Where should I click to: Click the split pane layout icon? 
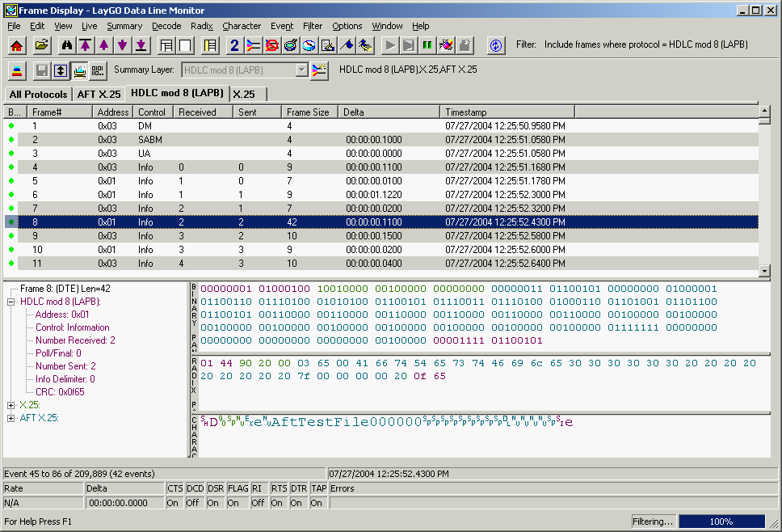(166, 45)
